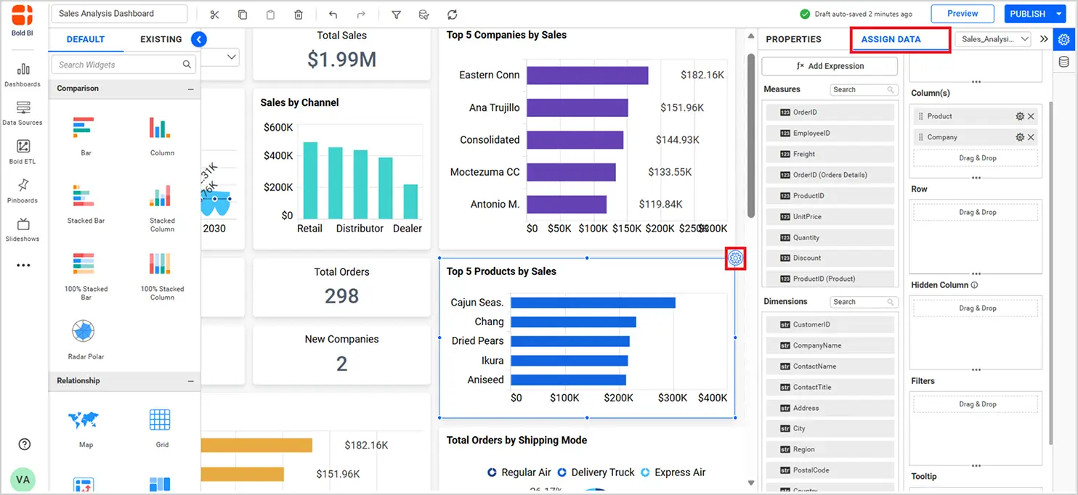
Task: Click the Cut scissors toolbar icon
Action: 214,15
